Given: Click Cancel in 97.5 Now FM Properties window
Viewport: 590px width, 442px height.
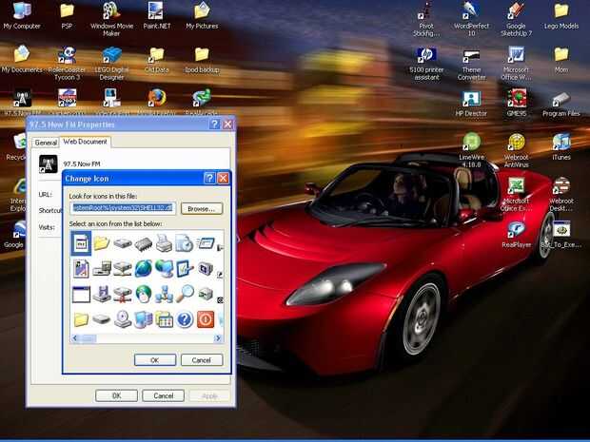Looking at the screenshot, I should 163,395.
